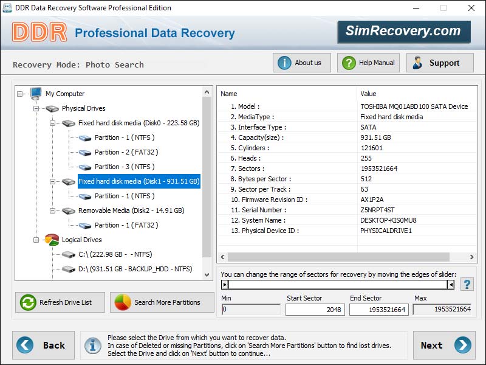Viewport: 486px width, 365px height.
Task: Click the Cylinders value 121601
Action: [372, 148]
